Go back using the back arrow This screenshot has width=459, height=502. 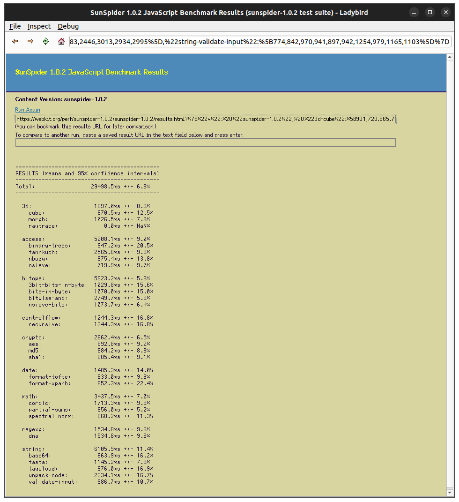15,41
